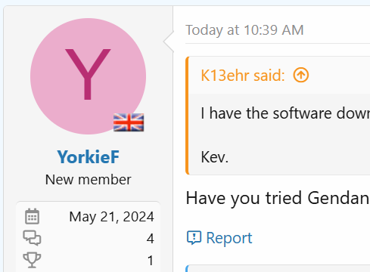This screenshot has height=272, width=370.
Task: Click the New member user title
Action: 88,180
